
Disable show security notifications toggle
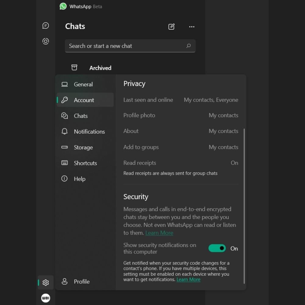coord(217,248)
